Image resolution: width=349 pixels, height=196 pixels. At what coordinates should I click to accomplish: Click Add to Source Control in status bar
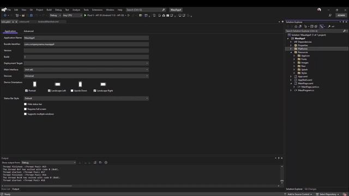[x=298, y=194]
